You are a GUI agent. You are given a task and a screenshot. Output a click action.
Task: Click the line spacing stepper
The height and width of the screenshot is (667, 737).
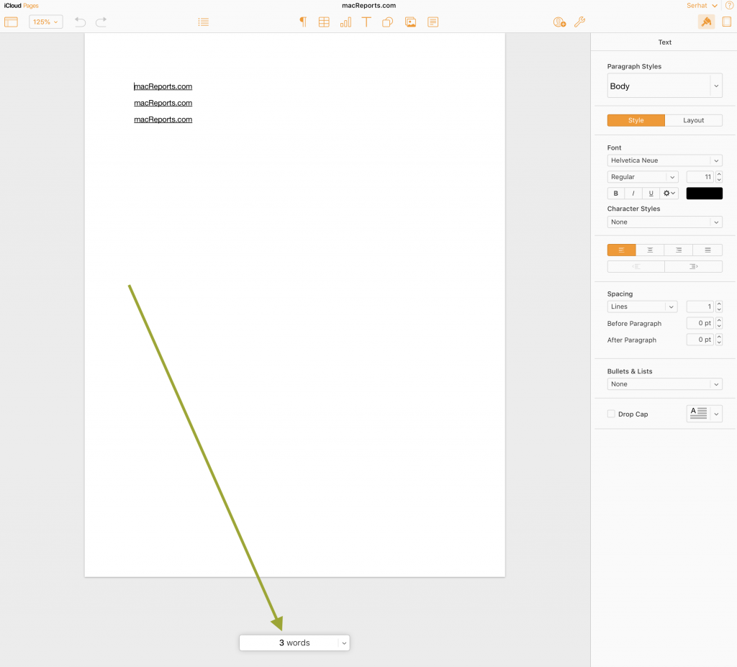coord(719,307)
